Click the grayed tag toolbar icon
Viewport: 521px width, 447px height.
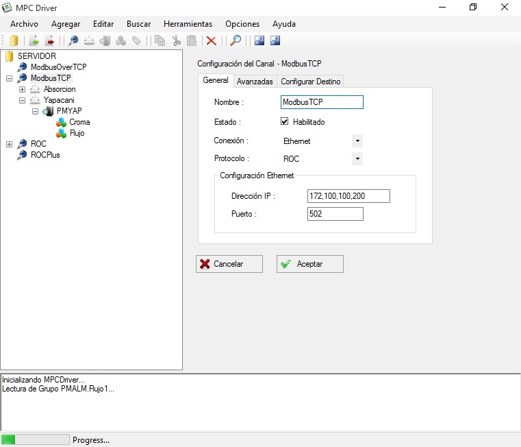(x=136, y=40)
